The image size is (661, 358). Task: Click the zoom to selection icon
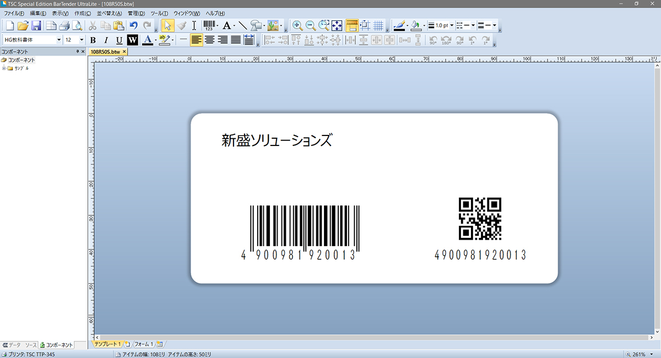tap(324, 25)
